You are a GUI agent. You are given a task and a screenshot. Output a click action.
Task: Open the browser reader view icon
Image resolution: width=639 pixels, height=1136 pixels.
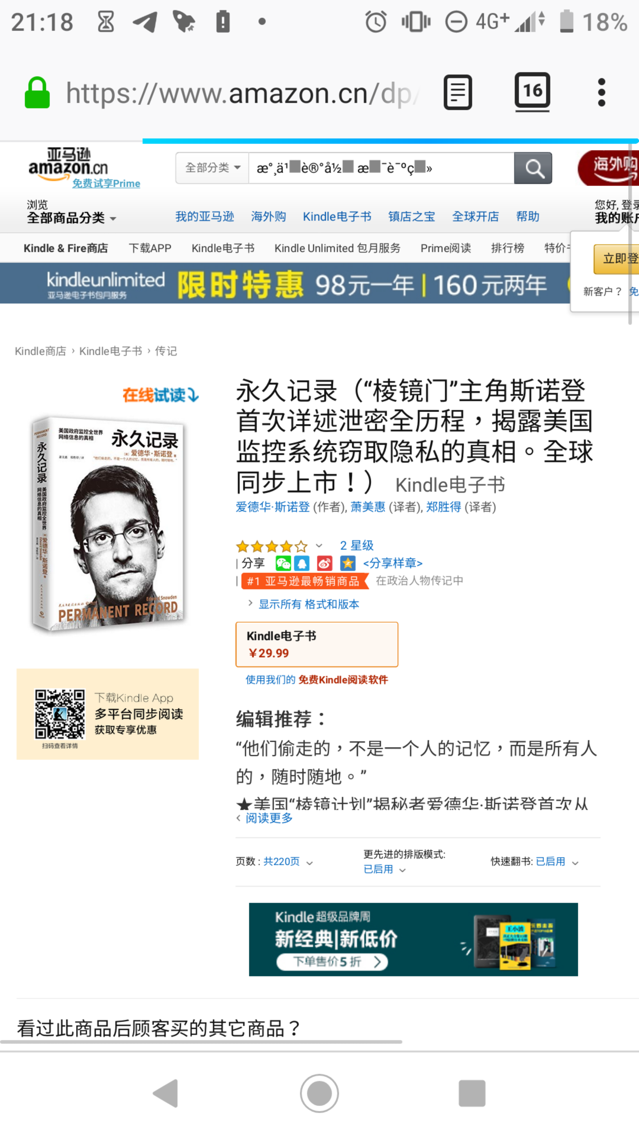point(457,93)
